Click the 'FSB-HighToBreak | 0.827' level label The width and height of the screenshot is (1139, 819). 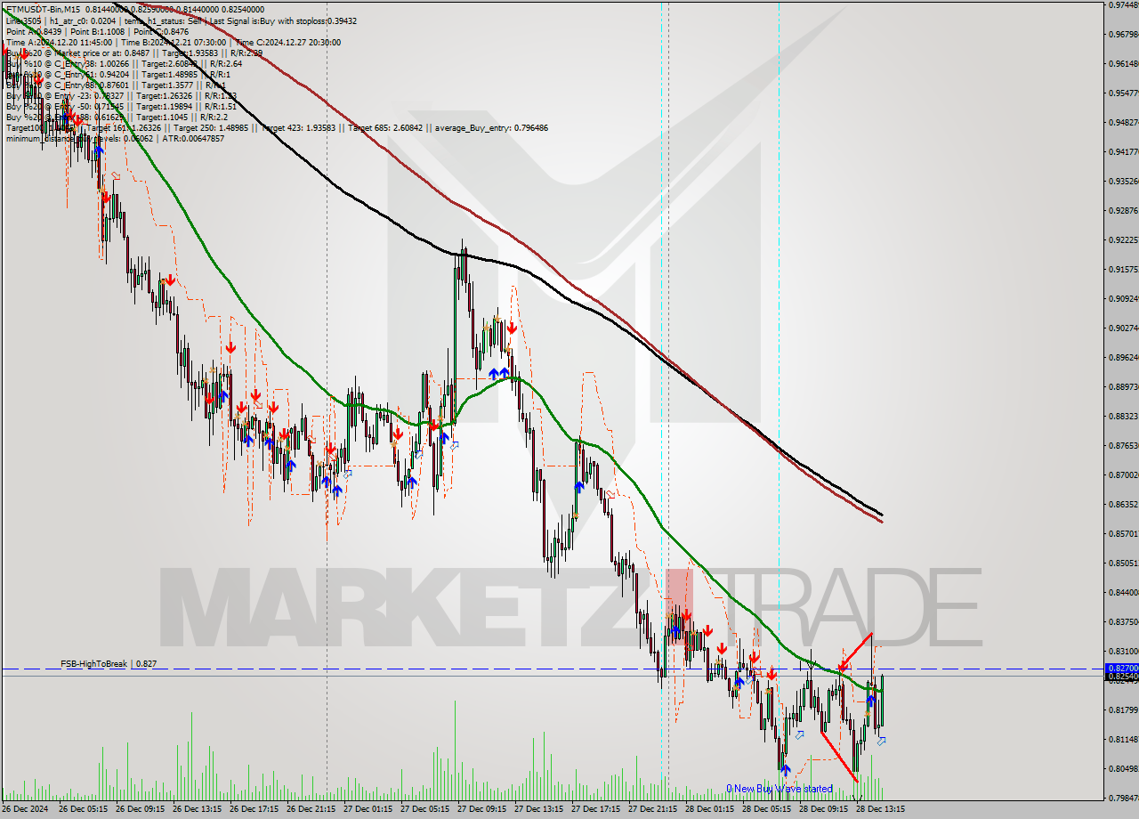tap(109, 664)
